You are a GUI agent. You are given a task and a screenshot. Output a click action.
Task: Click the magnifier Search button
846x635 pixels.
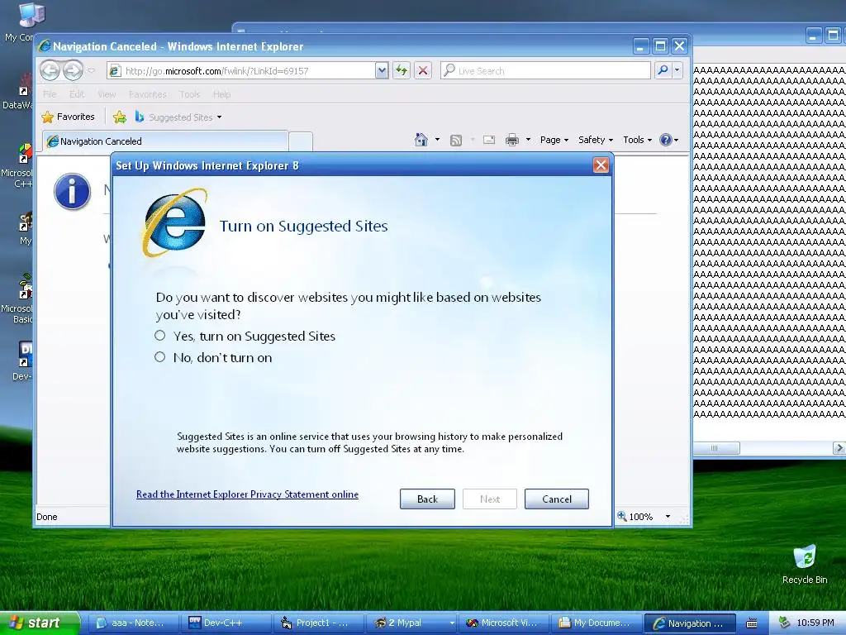[663, 70]
